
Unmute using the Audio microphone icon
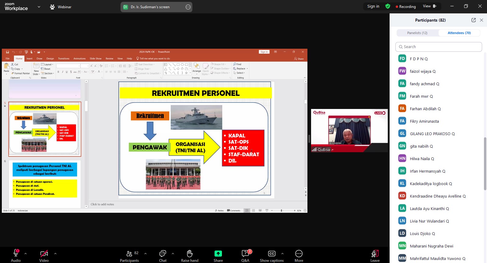pos(16,254)
